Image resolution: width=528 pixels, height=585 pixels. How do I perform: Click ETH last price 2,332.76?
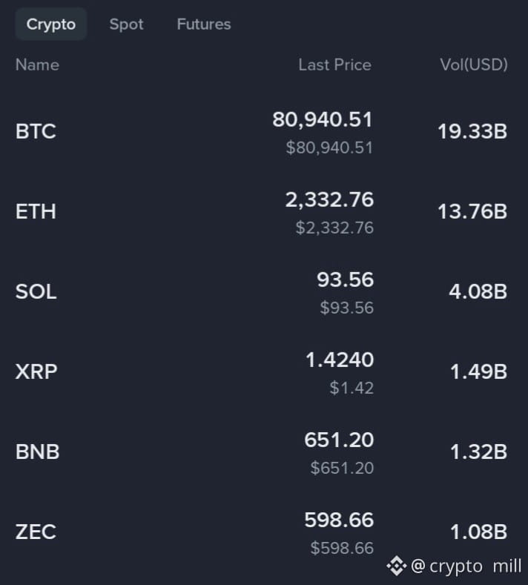coord(329,199)
